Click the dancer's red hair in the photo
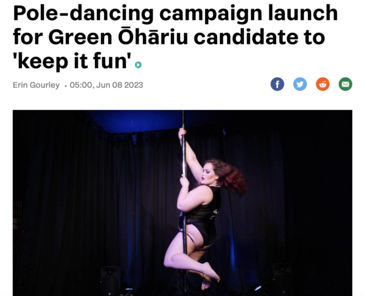Viewport: 365px width, 296px height. point(229,176)
